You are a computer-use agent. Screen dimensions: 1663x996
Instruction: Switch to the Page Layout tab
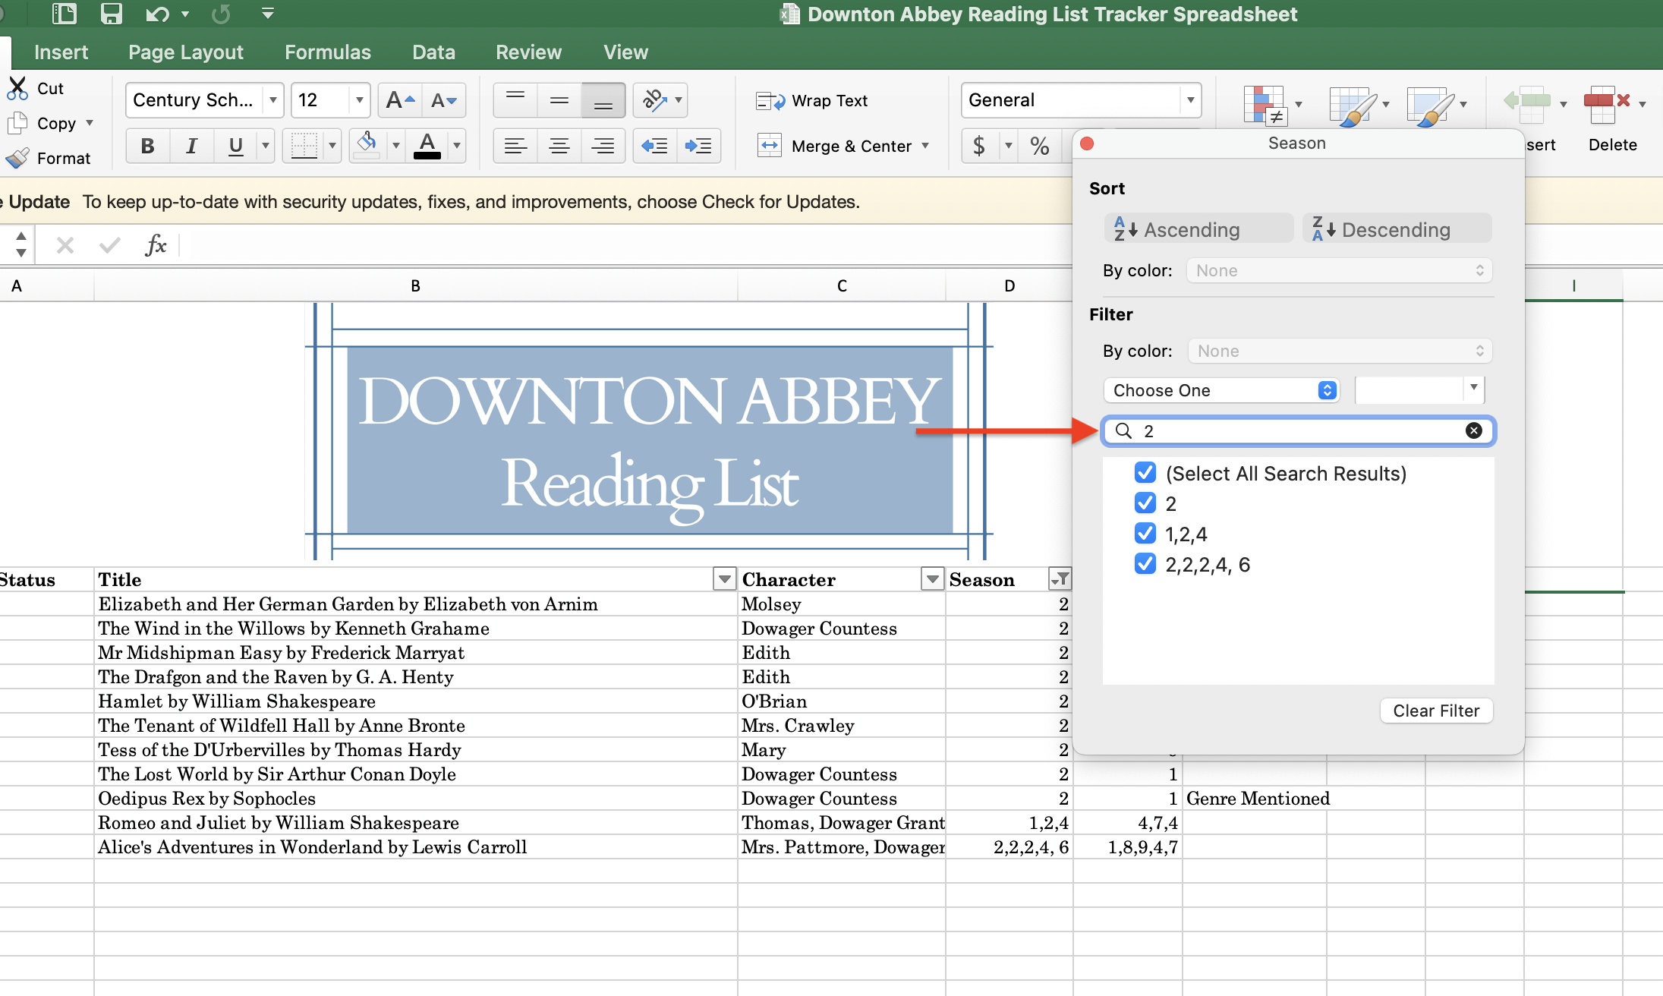coord(185,52)
